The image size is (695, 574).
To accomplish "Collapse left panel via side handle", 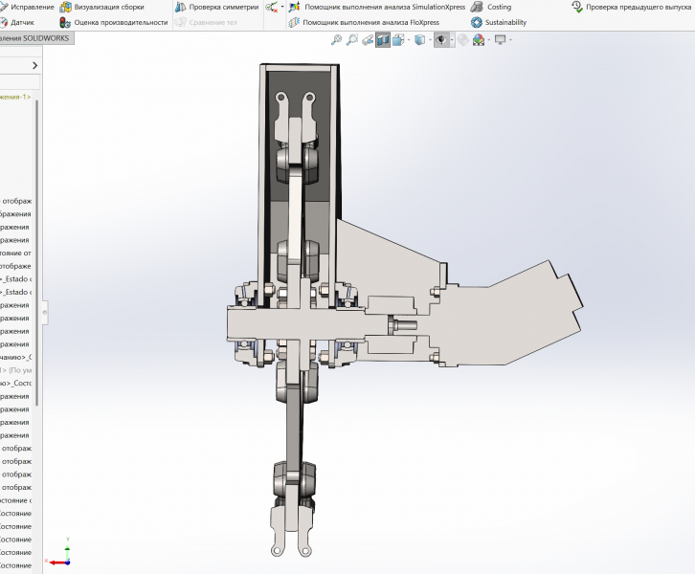I will point(45,312).
